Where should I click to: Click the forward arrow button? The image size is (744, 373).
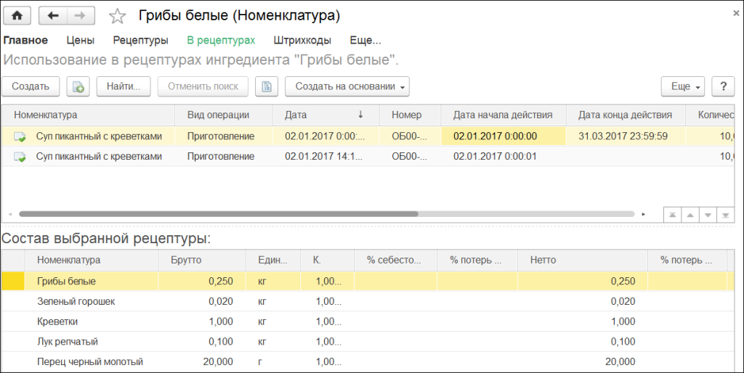[80, 15]
